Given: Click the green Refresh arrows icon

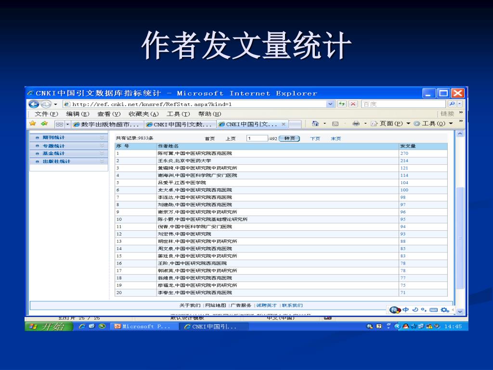Looking at the screenshot, I should [341, 104].
